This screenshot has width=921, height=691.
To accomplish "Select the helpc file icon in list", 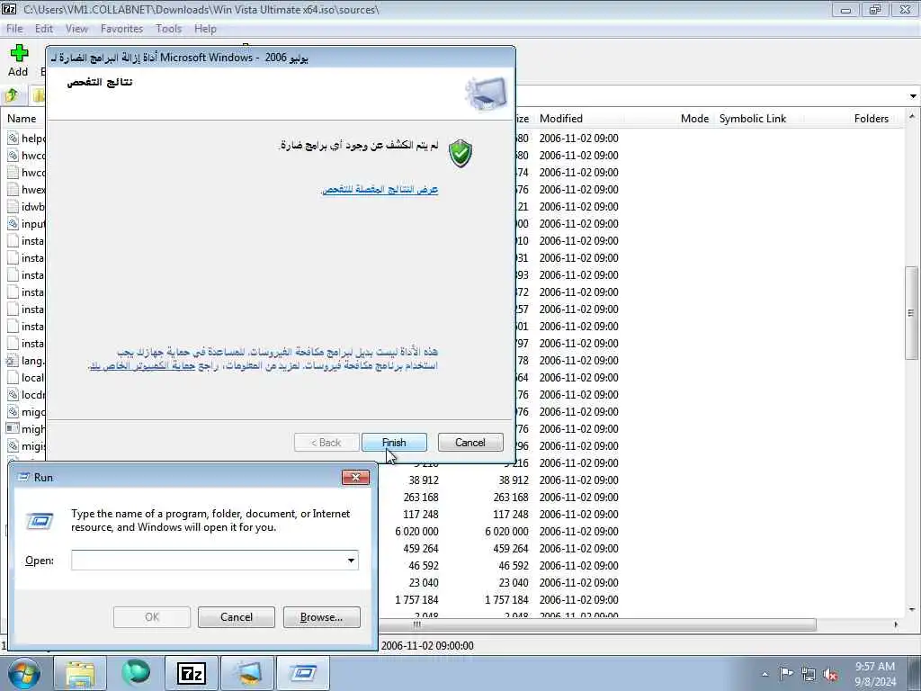I will pyautogui.click(x=13, y=138).
